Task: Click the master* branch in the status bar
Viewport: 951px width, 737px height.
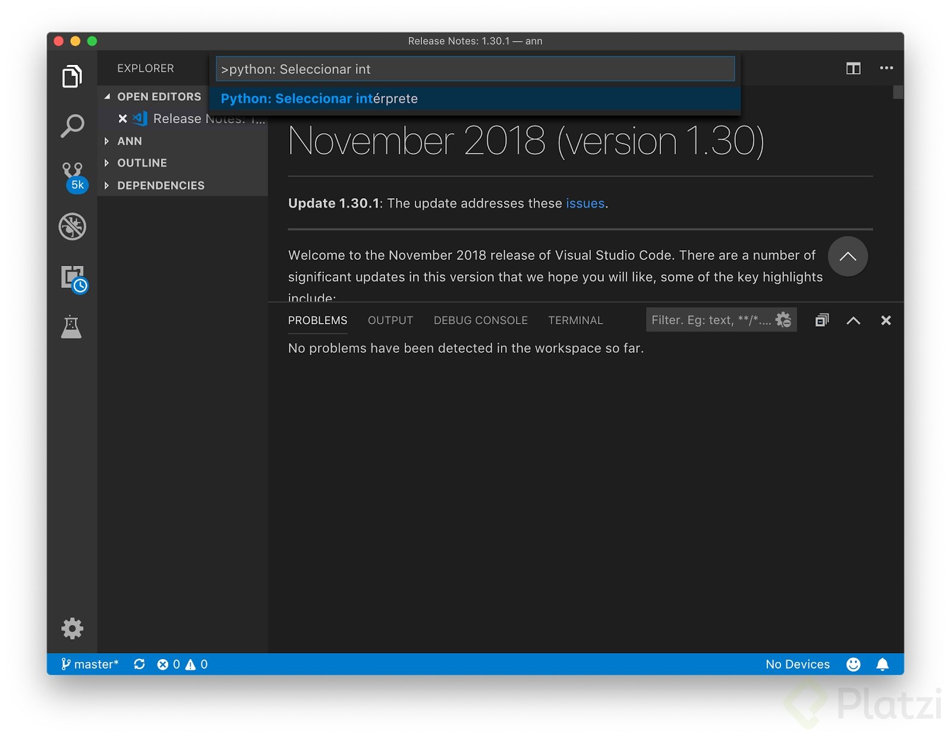Action: pos(90,664)
